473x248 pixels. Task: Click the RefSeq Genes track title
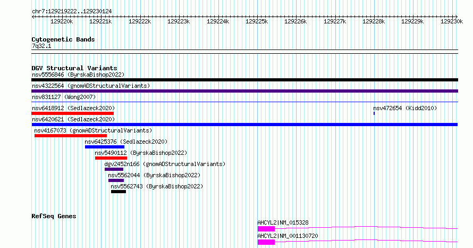[54, 216]
